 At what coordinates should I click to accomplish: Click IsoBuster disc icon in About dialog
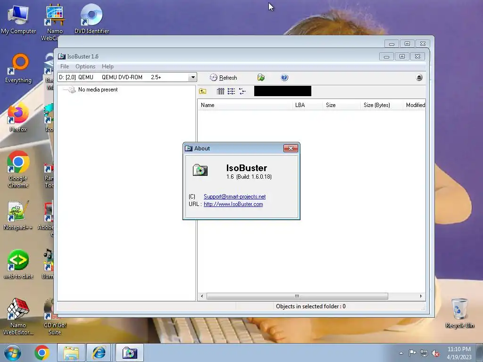click(x=200, y=170)
